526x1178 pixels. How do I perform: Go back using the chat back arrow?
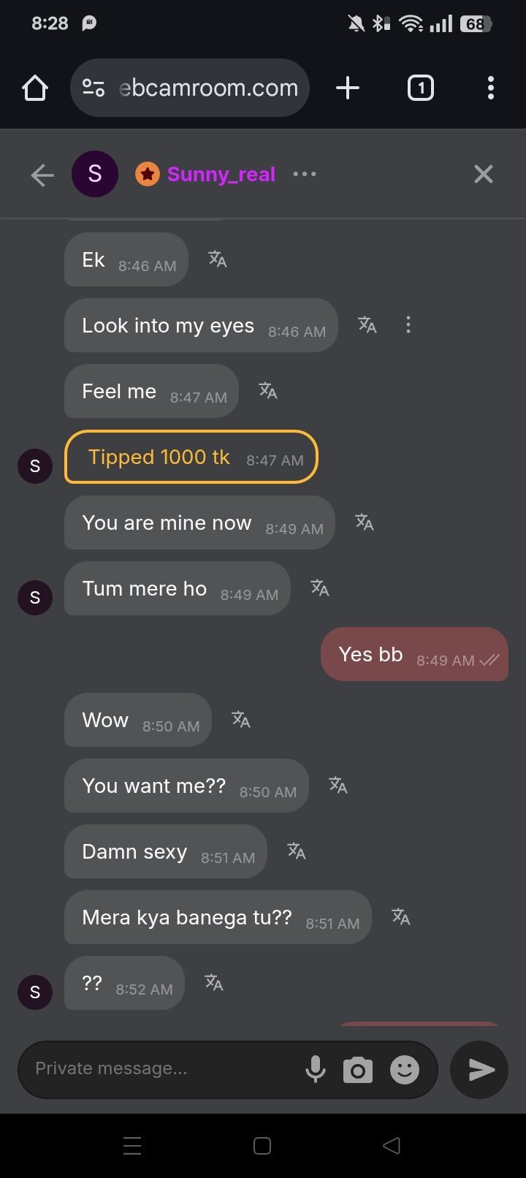(42, 175)
